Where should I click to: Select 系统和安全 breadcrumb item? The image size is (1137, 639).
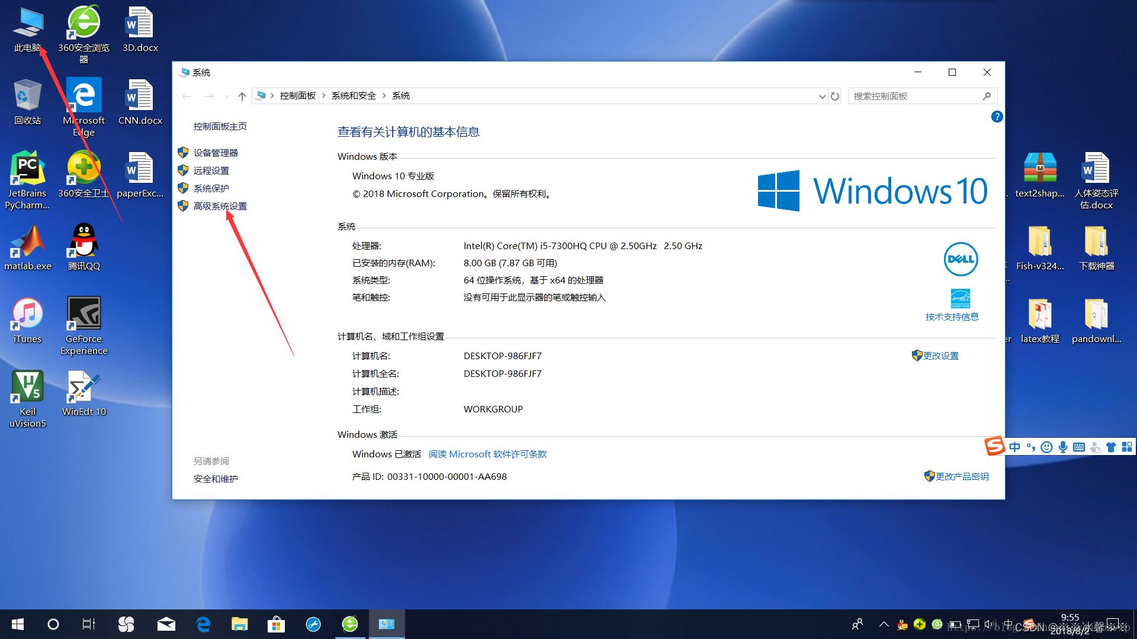(x=354, y=96)
